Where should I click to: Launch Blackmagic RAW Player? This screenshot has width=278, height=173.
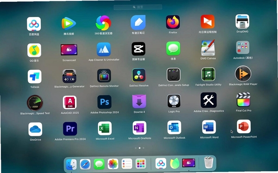coord(243,74)
